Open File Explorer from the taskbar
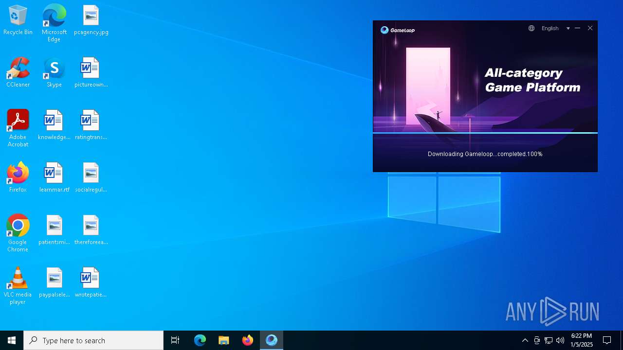Image resolution: width=623 pixels, height=350 pixels. (x=224, y=340)
